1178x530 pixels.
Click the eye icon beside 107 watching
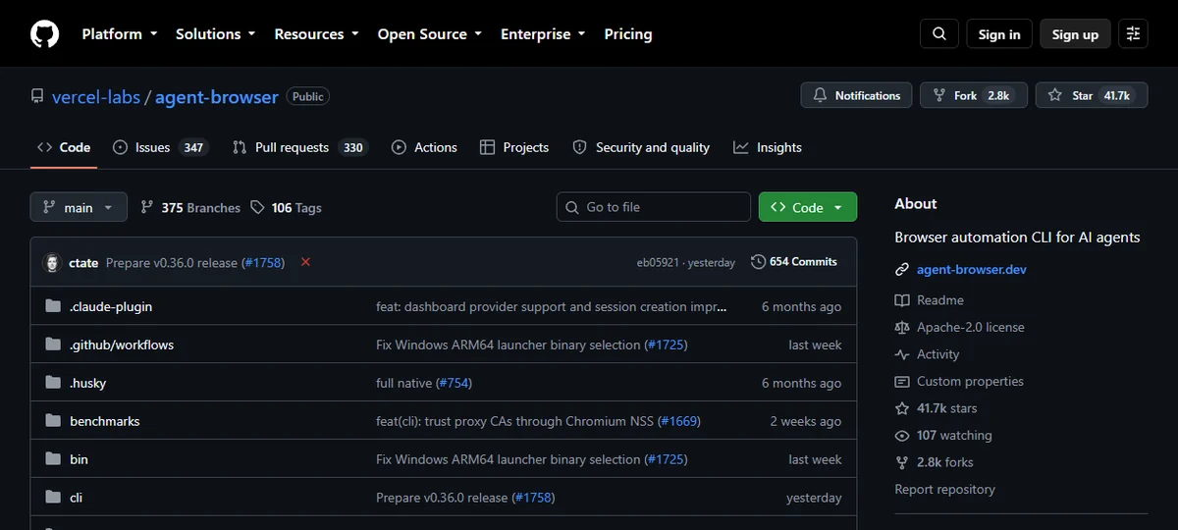tap(902, 435)
